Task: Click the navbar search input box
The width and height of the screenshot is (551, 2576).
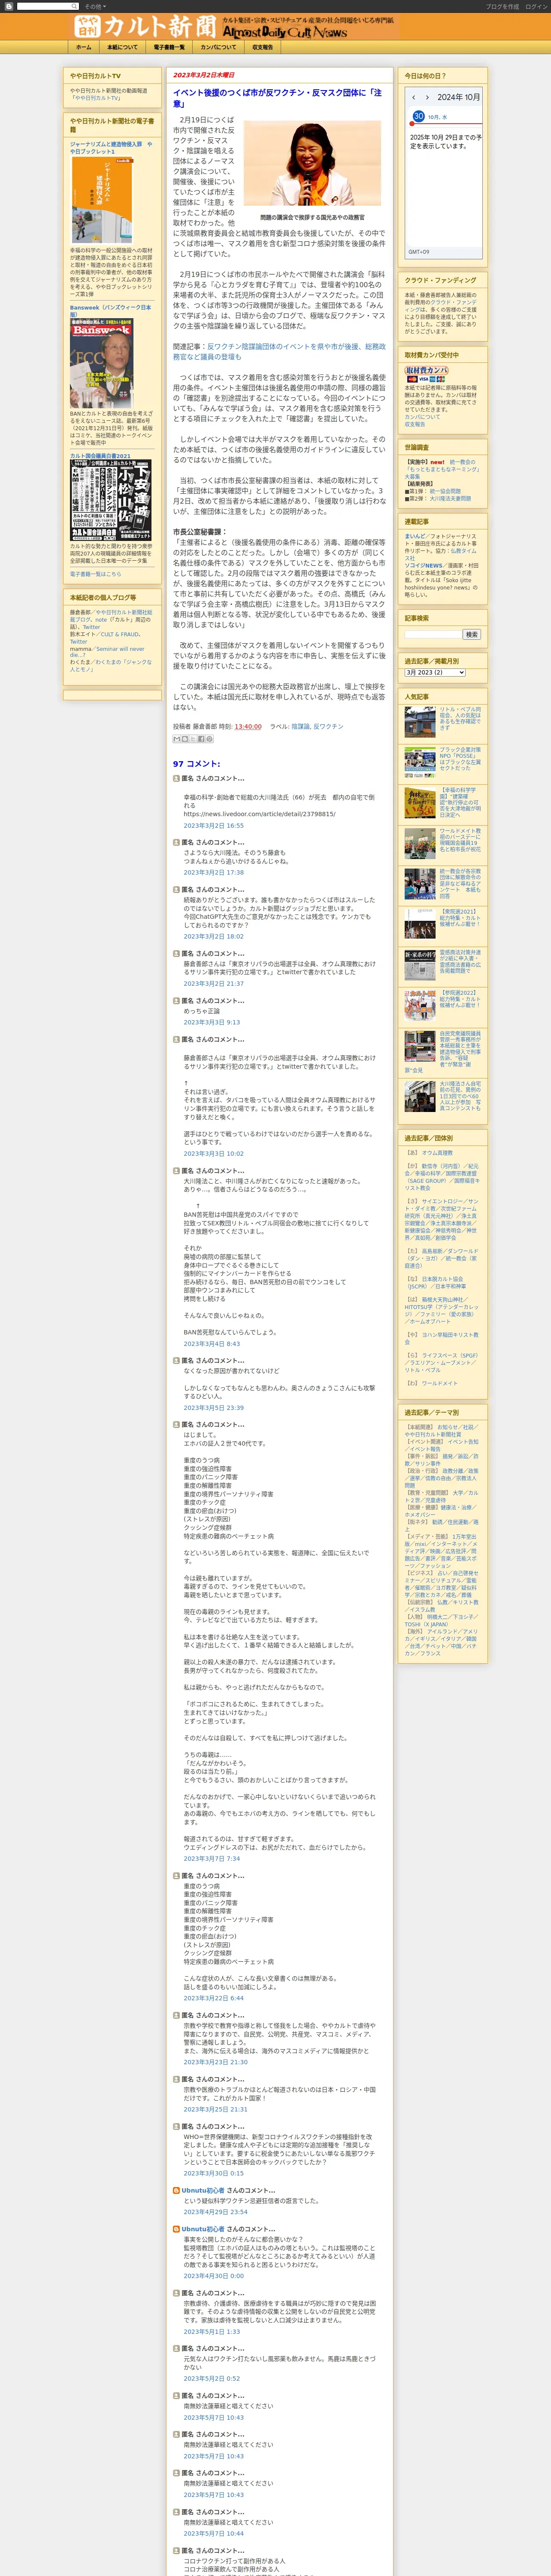Action: coord(47,6)
